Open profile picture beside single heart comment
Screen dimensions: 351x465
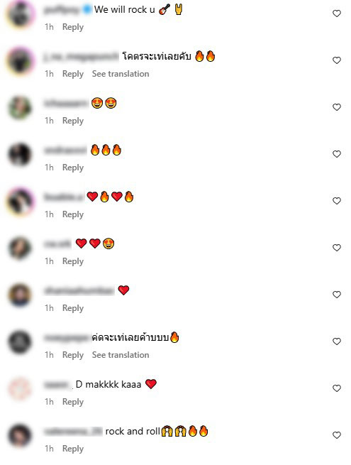[x=20, y=295]
